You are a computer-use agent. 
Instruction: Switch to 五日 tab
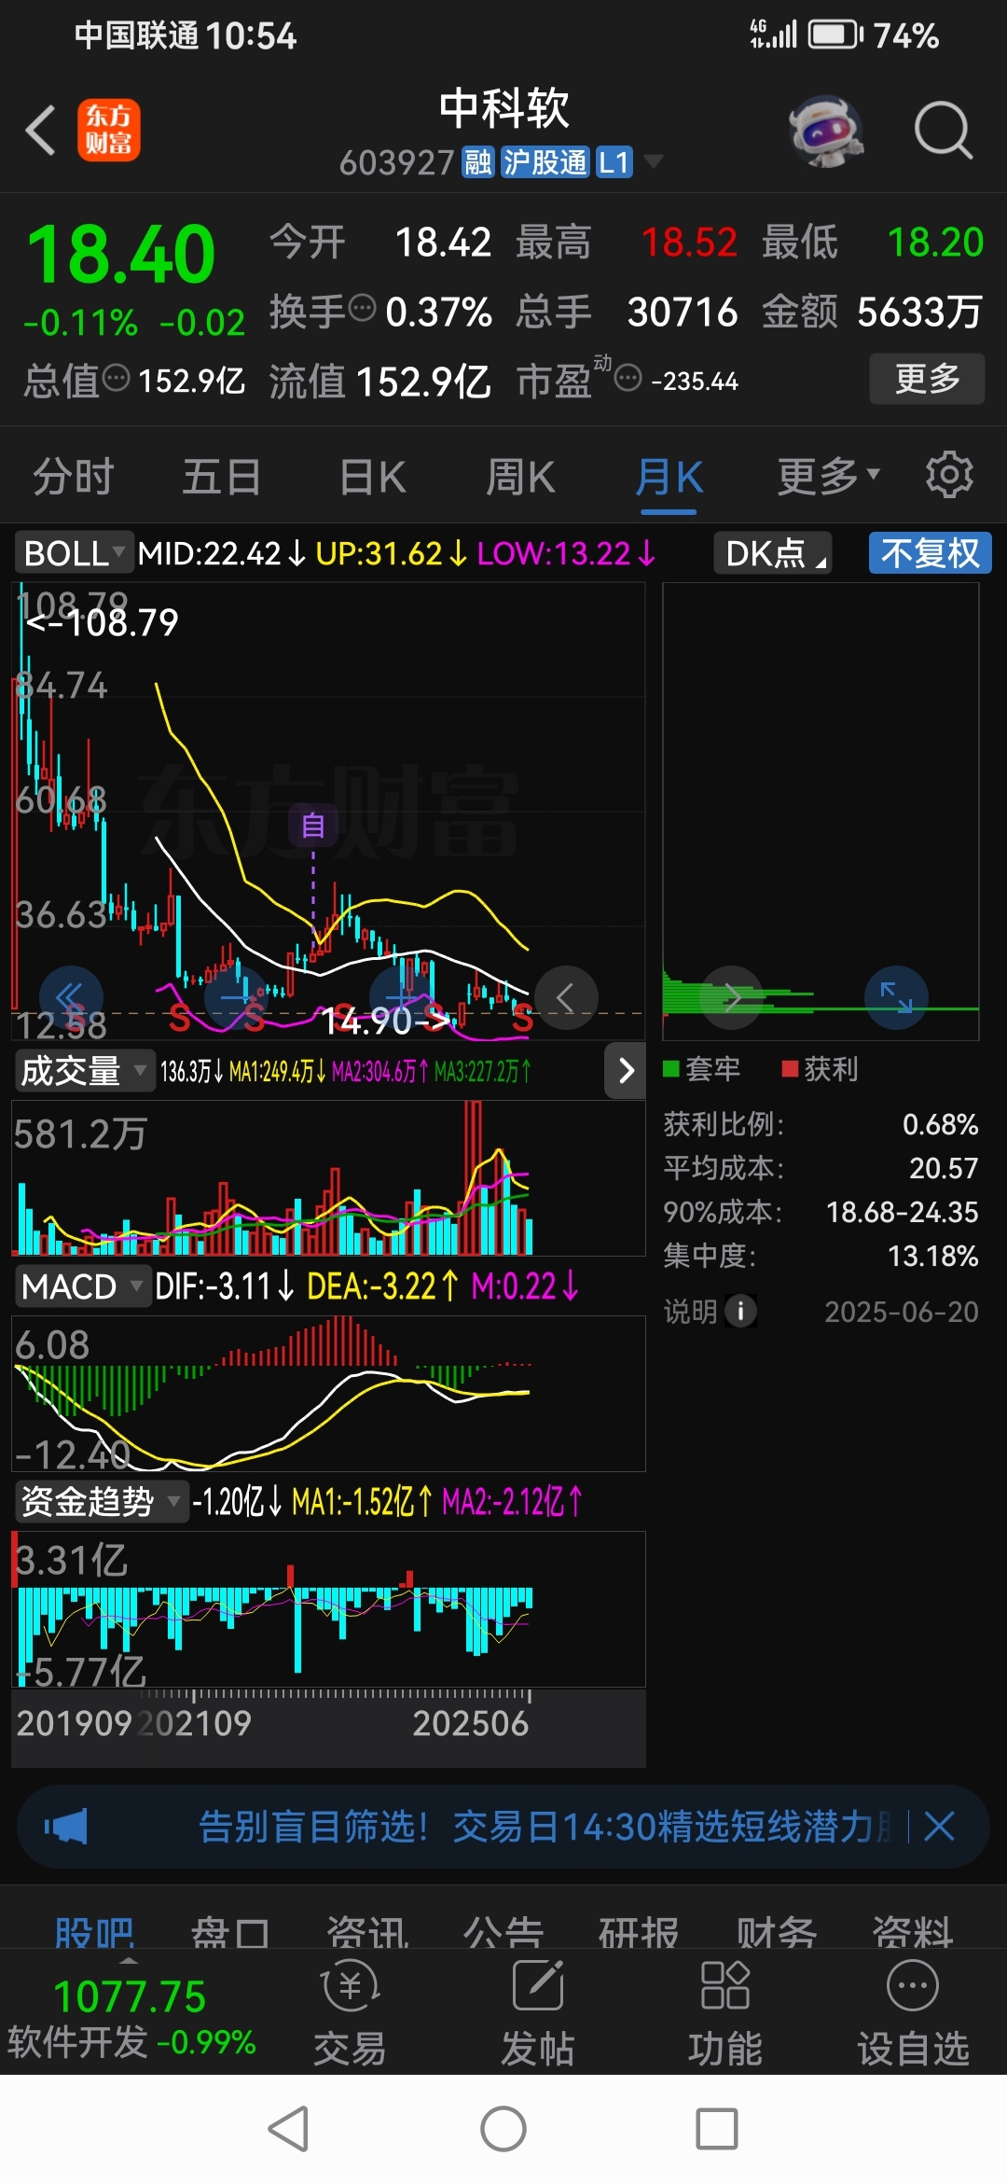(221, 477)
